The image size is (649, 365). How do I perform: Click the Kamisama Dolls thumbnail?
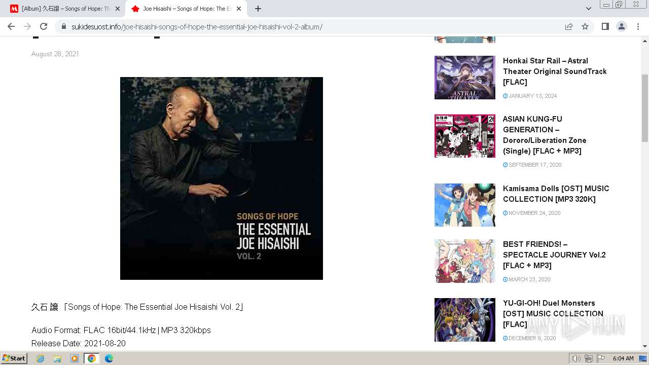point(465,205)
